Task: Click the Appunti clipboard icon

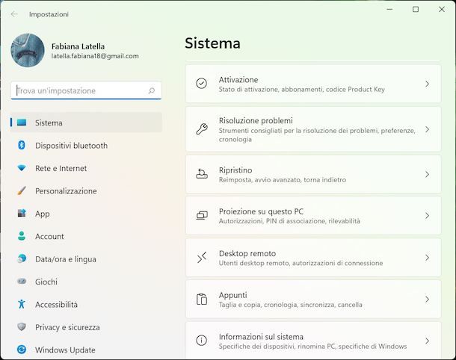Action: (x=202, y=299)
